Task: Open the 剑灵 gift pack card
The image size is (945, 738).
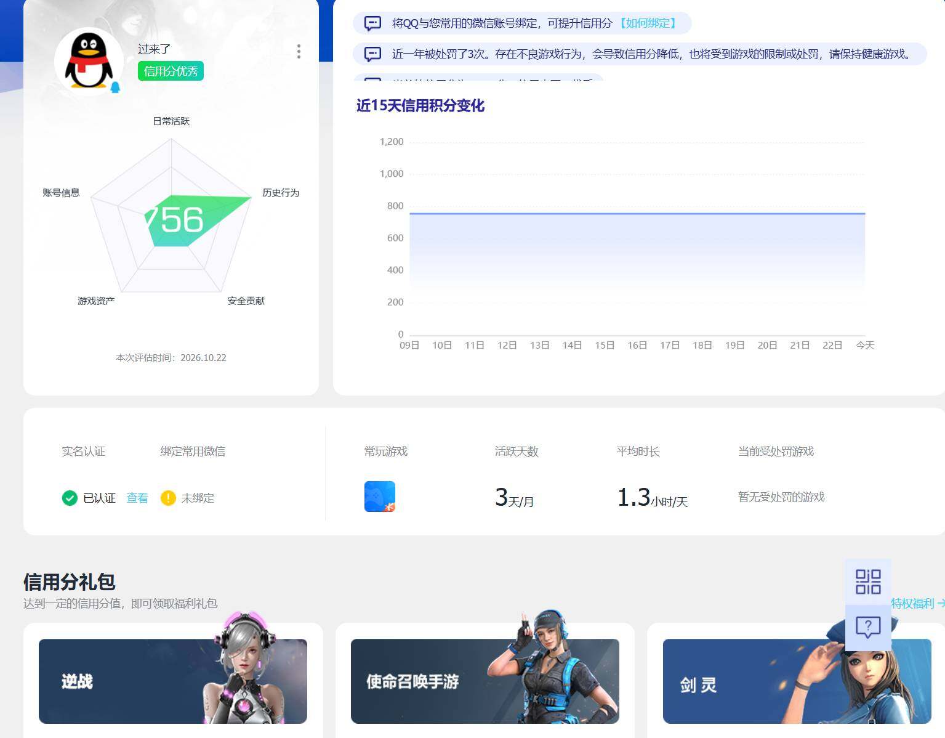Action: [797, 681]
